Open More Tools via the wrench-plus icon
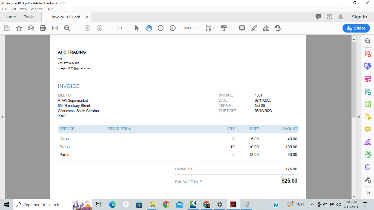Image resolution: width=374 pixels, height=210 pixels. pyautogui.click(x=368, y=180)
